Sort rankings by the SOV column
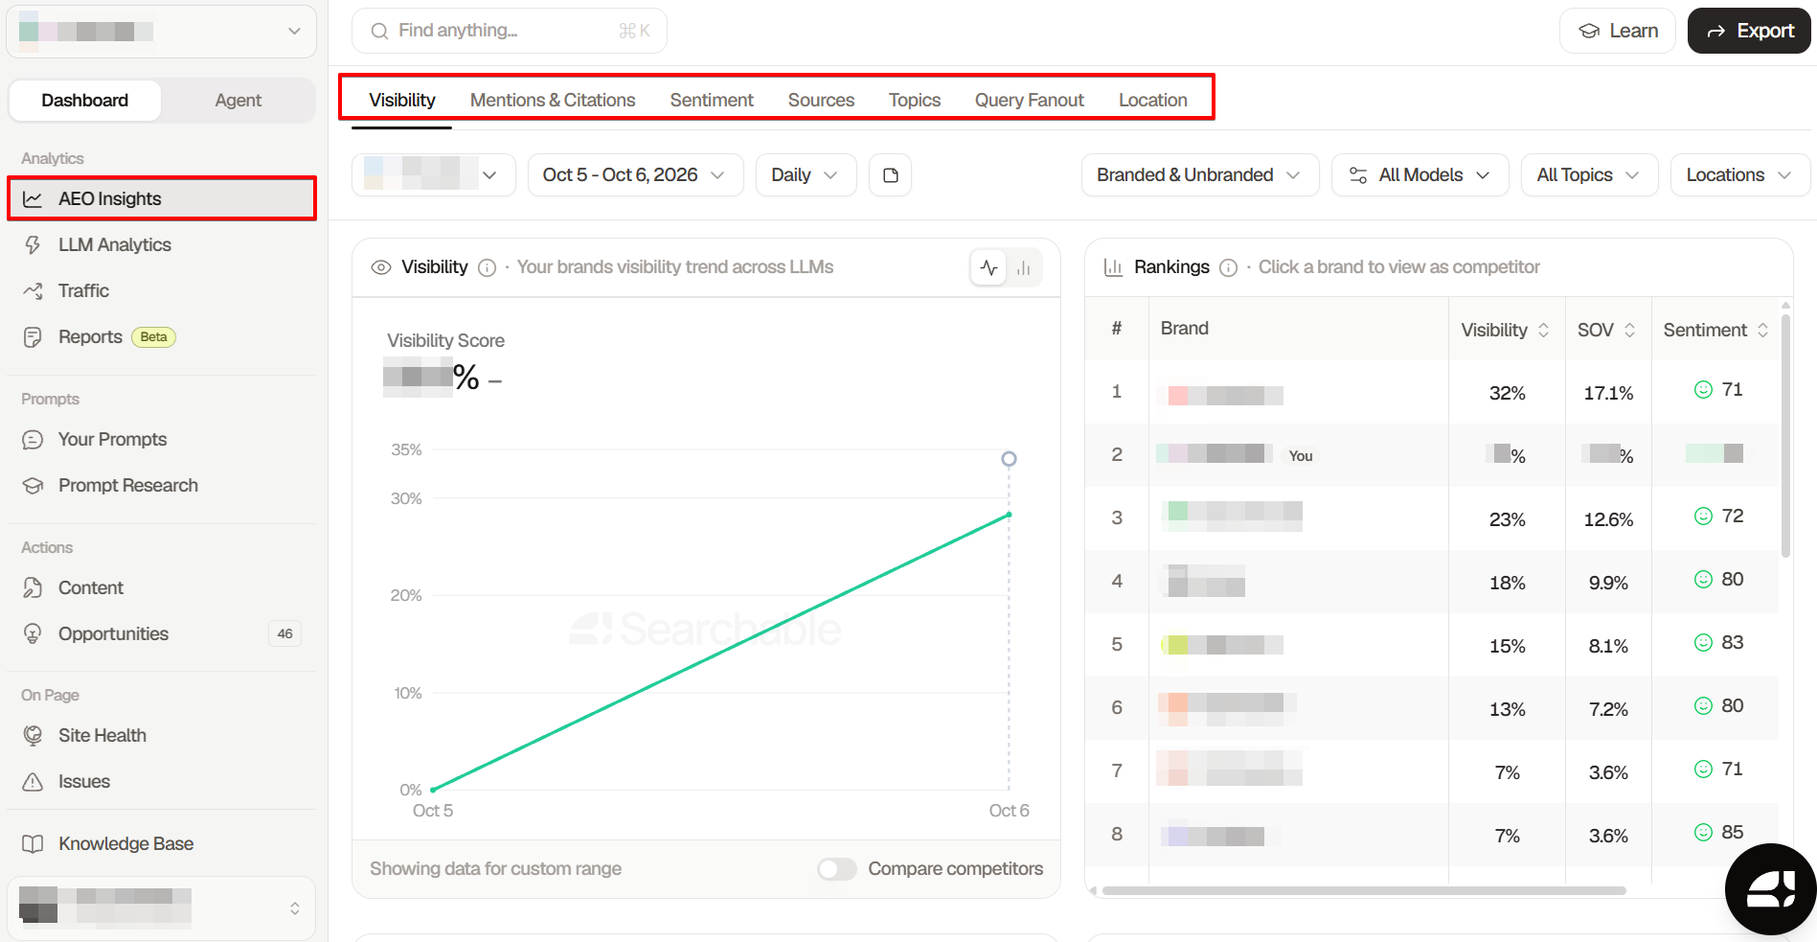 point(1606,330)
